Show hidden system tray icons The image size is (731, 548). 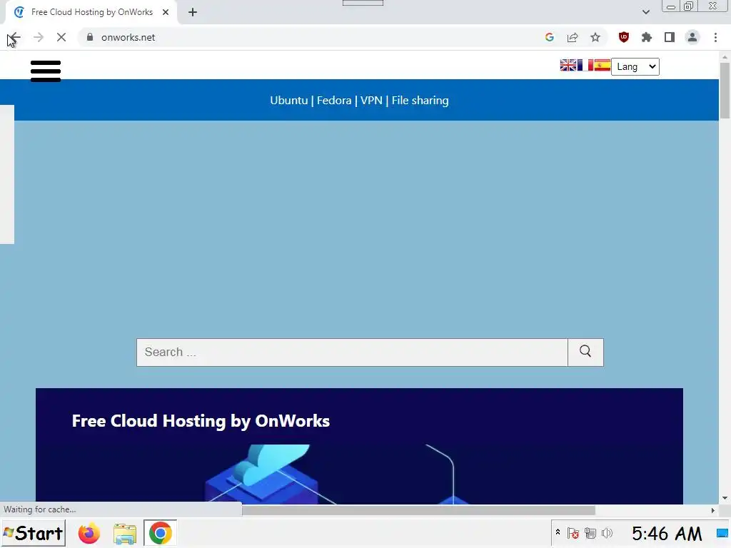[558, 532]
